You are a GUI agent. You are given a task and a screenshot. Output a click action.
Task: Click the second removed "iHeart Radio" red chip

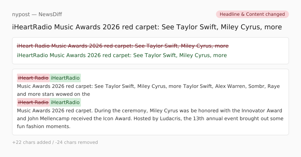pos(33,102)
